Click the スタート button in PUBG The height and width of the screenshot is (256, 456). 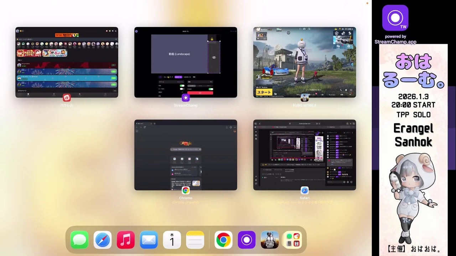[264, 92]
